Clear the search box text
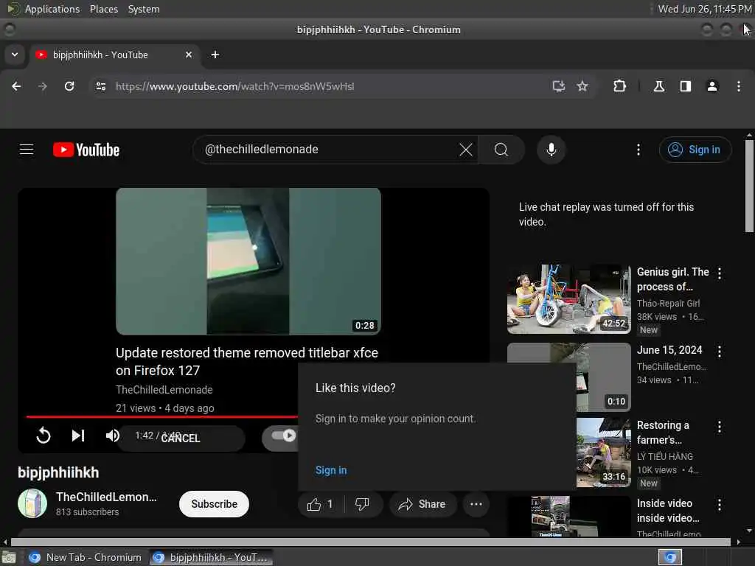The image size is (755, 566). point(466,150)
